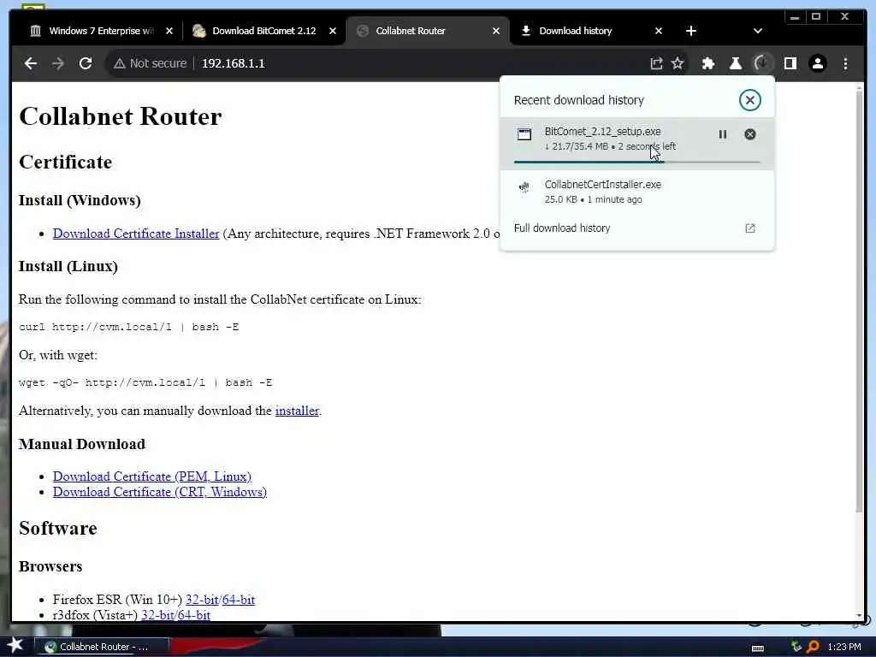
Task: Click the share page icon
Action: (656, 63)
